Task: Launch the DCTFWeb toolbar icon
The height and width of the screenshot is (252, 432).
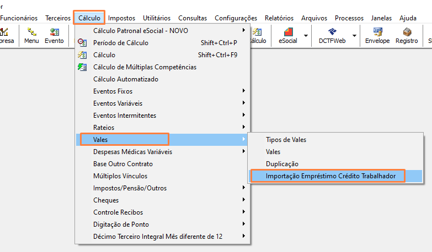Action: tap(332, 36)
